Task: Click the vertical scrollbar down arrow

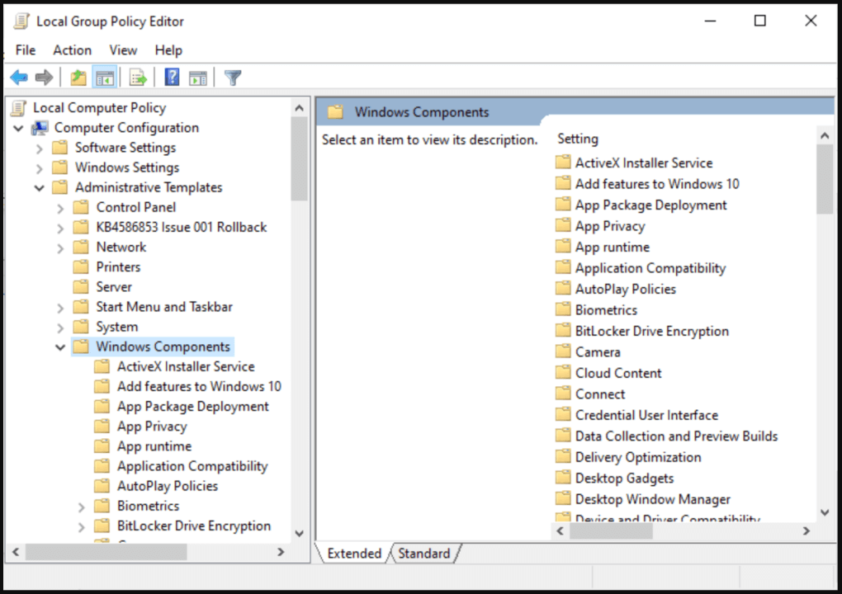Action: [x=825, y=511]
